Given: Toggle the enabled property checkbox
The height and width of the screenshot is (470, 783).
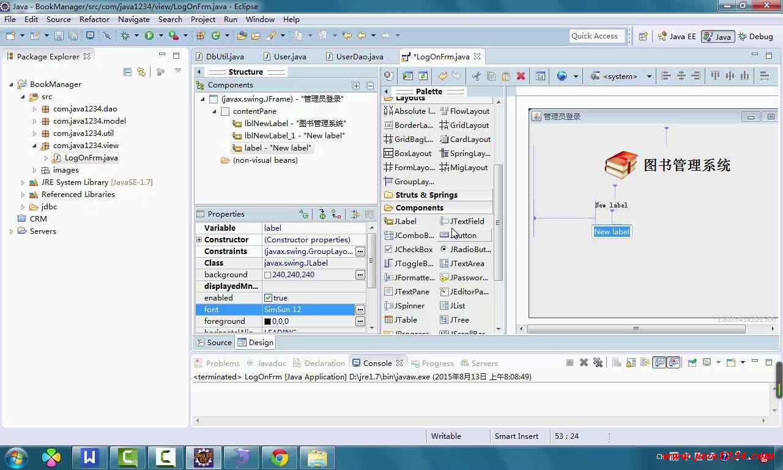Looking at the screenshot, I should click(x=268, y=298).
